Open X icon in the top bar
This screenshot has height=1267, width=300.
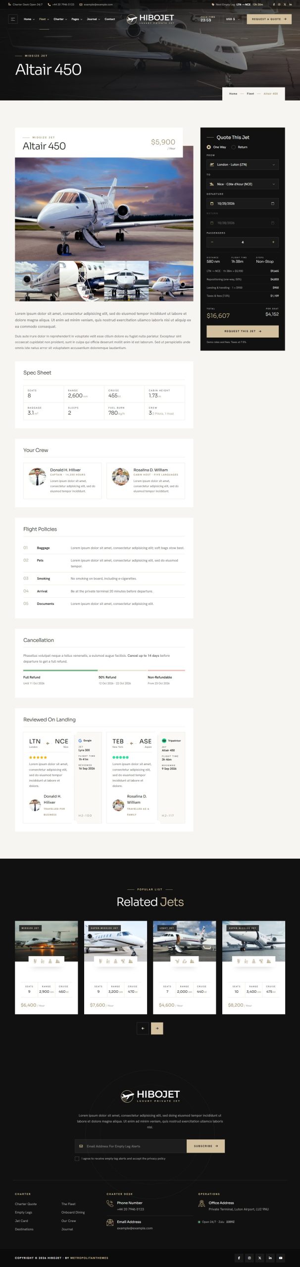point(285,4)
